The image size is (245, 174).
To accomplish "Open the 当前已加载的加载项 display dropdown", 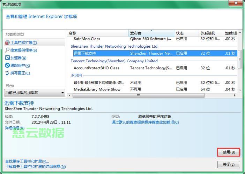I will [x=35, y=93].
